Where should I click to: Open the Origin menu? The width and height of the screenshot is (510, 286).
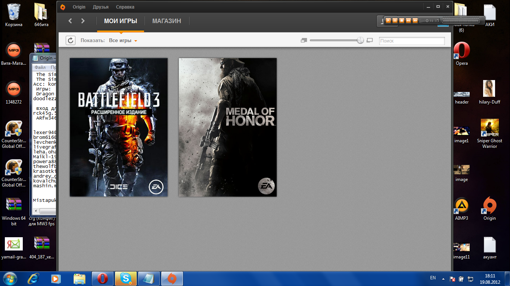79,7
